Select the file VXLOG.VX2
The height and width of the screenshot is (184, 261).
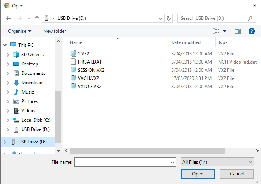[89, 86]
